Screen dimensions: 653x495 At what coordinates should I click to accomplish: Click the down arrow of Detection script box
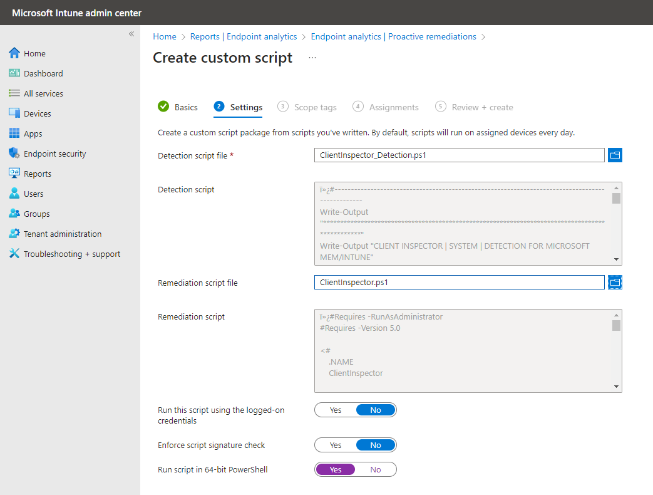(616, 259)
